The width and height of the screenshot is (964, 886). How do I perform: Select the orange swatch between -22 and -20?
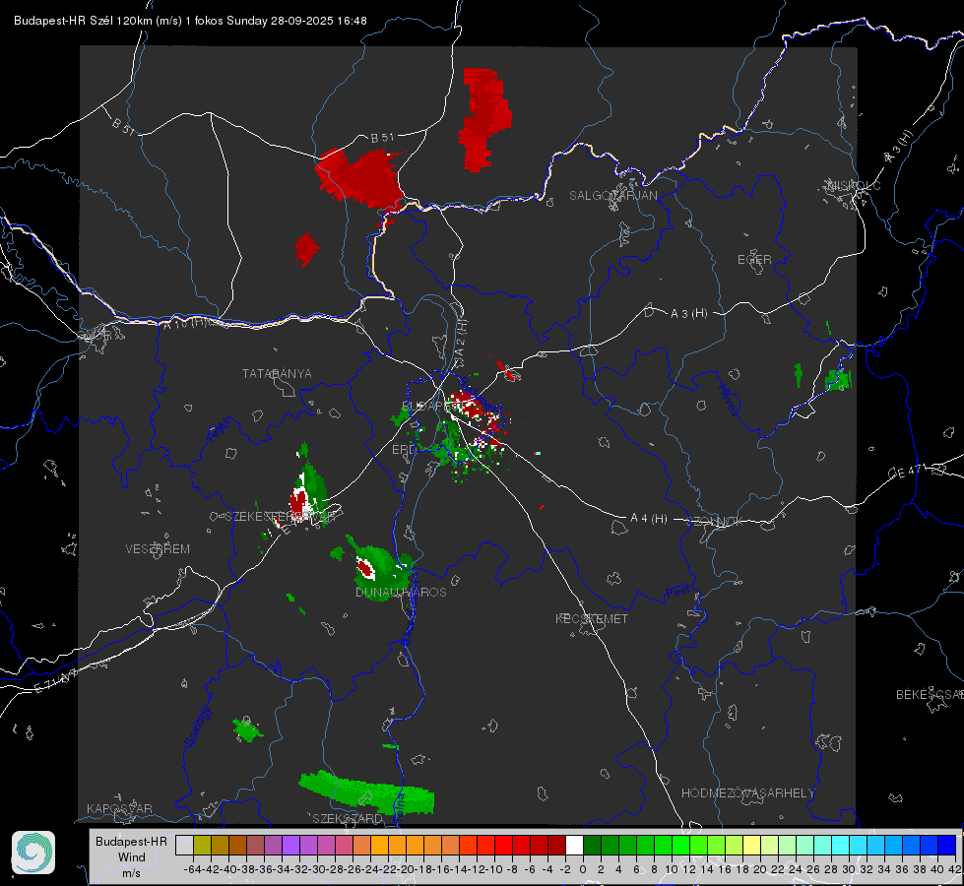coord(397,845)
